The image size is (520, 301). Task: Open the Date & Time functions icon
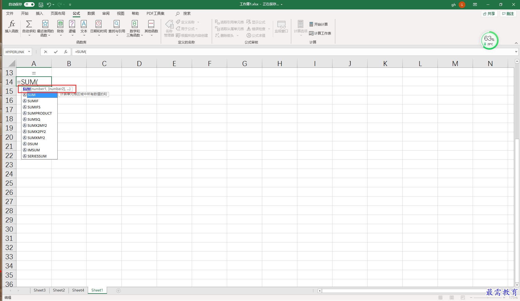tap(98, 24)
